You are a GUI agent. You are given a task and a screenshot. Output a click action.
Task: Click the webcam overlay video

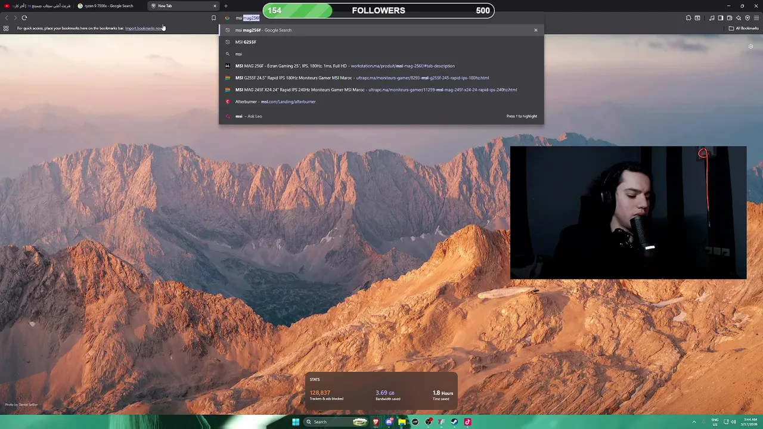tap(628, 213)
